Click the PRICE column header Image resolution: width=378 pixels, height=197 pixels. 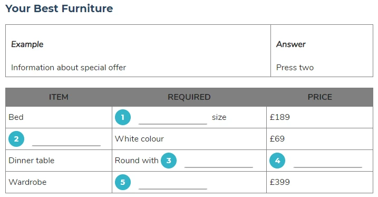point(320,97)
